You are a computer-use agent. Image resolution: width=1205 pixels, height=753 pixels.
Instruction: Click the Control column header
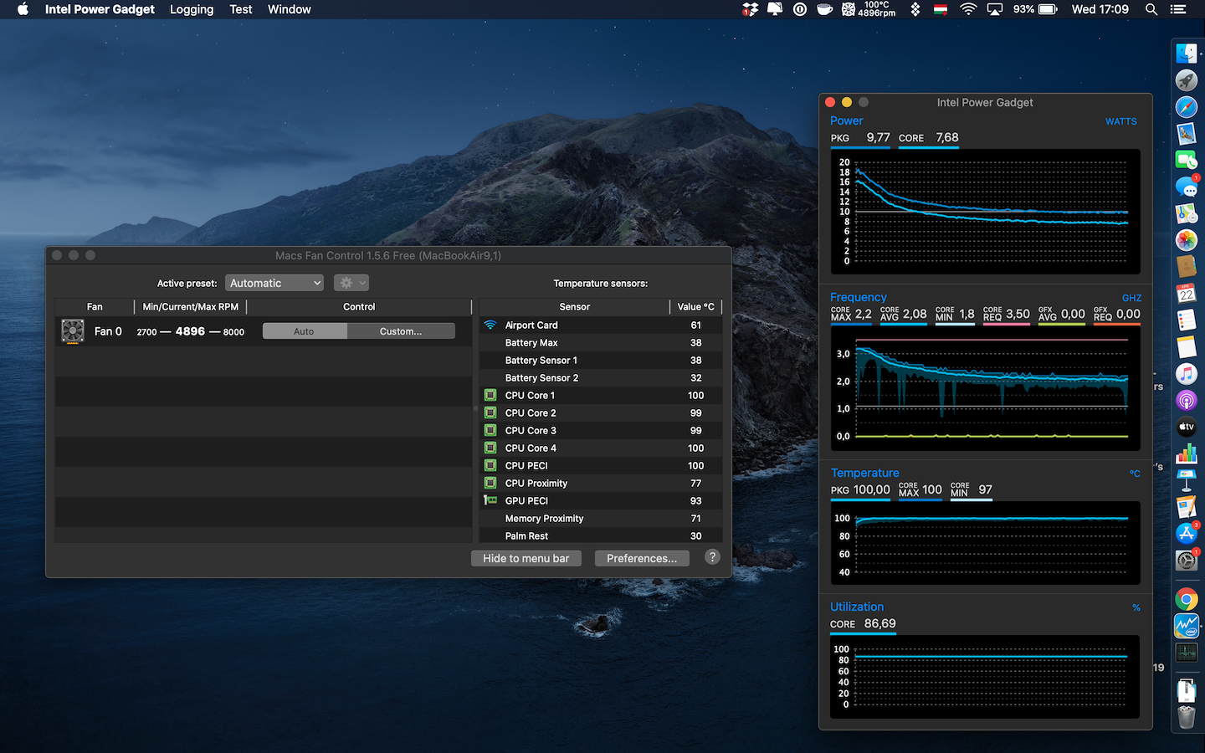359,306
